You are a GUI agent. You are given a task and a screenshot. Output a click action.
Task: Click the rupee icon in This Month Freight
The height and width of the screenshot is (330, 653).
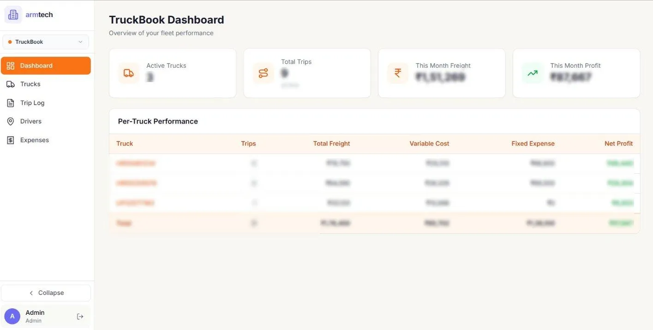pos(398,73)
